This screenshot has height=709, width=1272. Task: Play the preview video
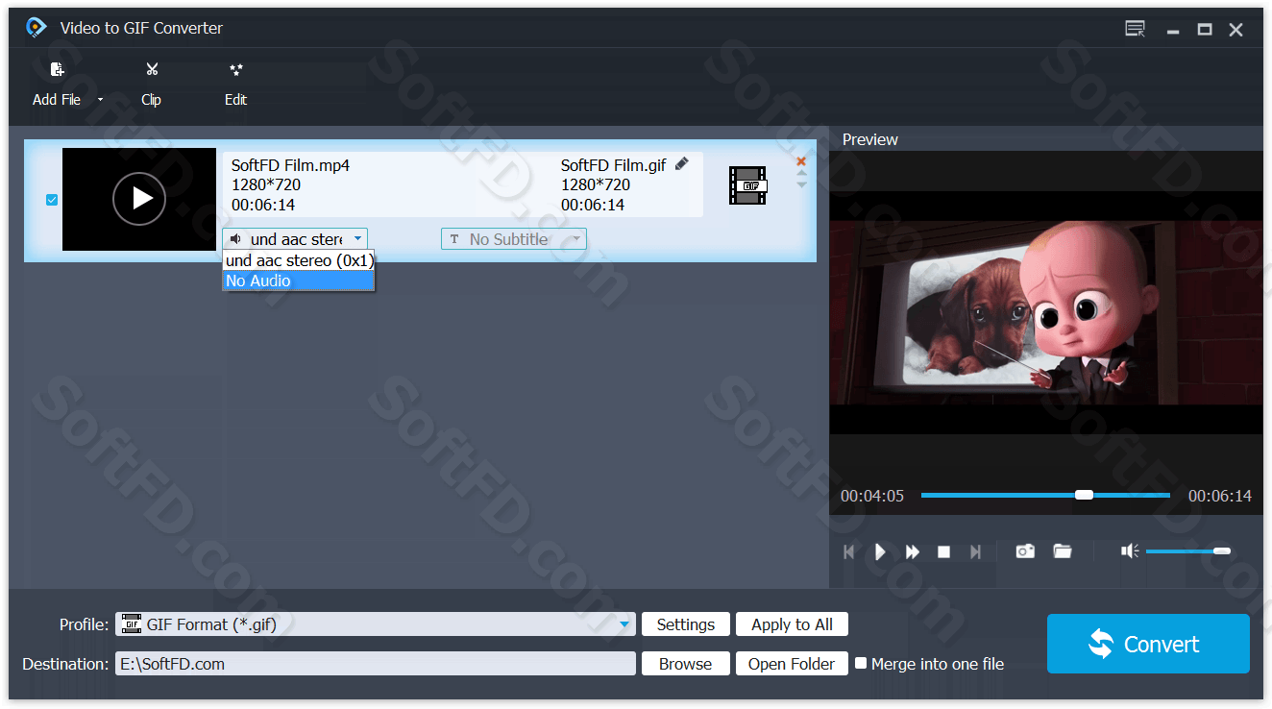coord(880,551)
